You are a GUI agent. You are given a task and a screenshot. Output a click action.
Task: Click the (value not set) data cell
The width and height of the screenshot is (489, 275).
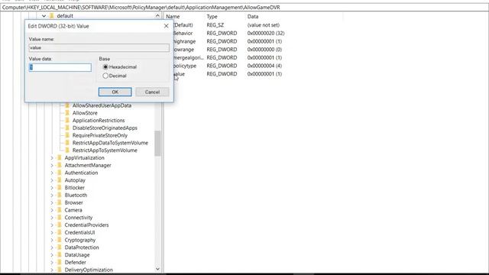[x=264, y=25]
